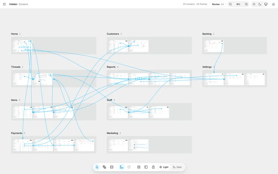Open the fourth Payments screen thumbnail
This screenshot has width=278, height=174.
(x=84, y=145)
